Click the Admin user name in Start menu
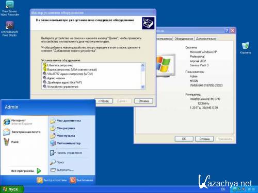 (x=11, y=107)
